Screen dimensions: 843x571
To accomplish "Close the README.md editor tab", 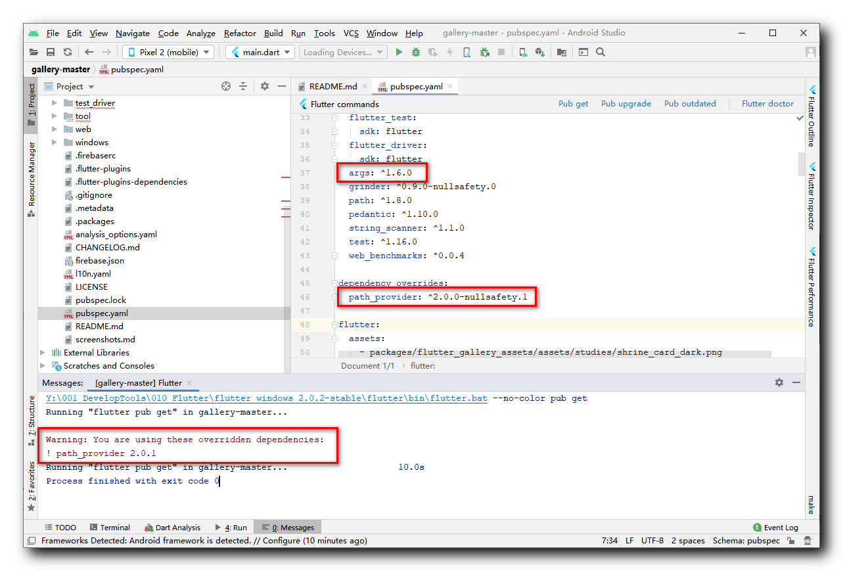I will coord(365,86).
